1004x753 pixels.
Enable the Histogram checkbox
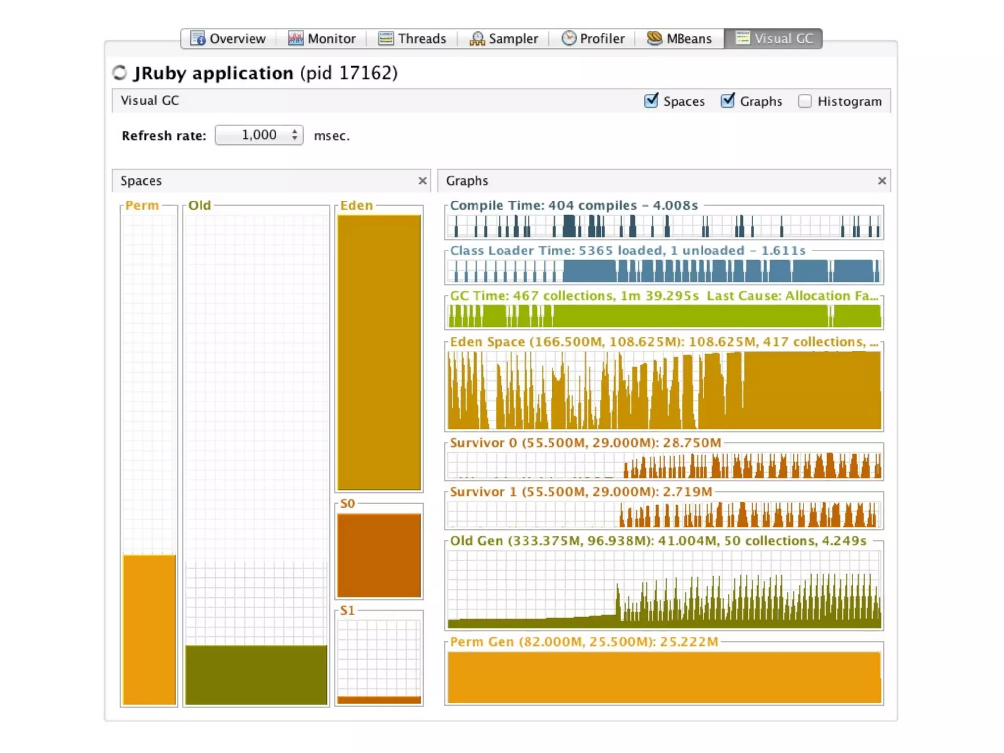point(804,101)
